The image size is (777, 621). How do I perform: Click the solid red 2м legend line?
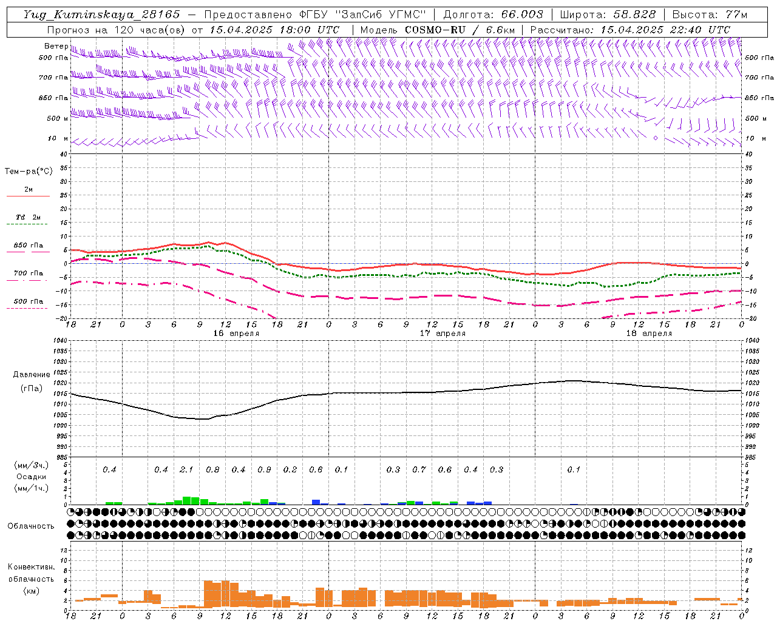[x=28, y=196]
